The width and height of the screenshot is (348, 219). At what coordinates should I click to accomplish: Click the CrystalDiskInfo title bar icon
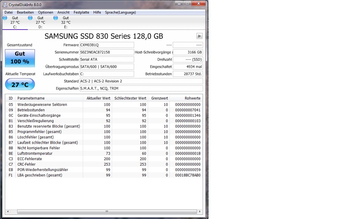coord(5,5)
